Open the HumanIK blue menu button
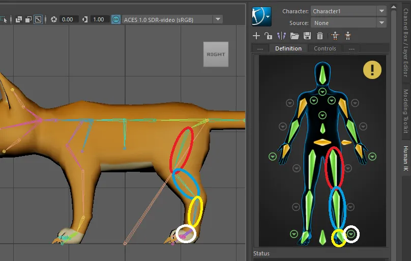 click(x=261, y=16)
